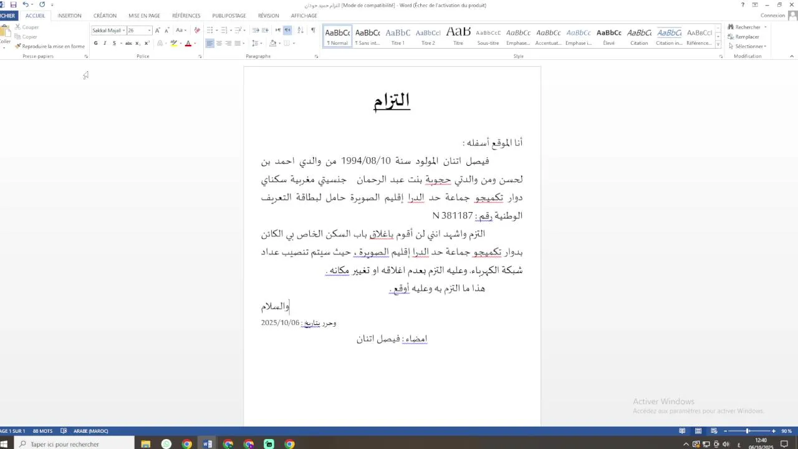Screen dimensions: 798x449
Task: Apply the yellow text highlight color
Action: [x=174, y=43]
